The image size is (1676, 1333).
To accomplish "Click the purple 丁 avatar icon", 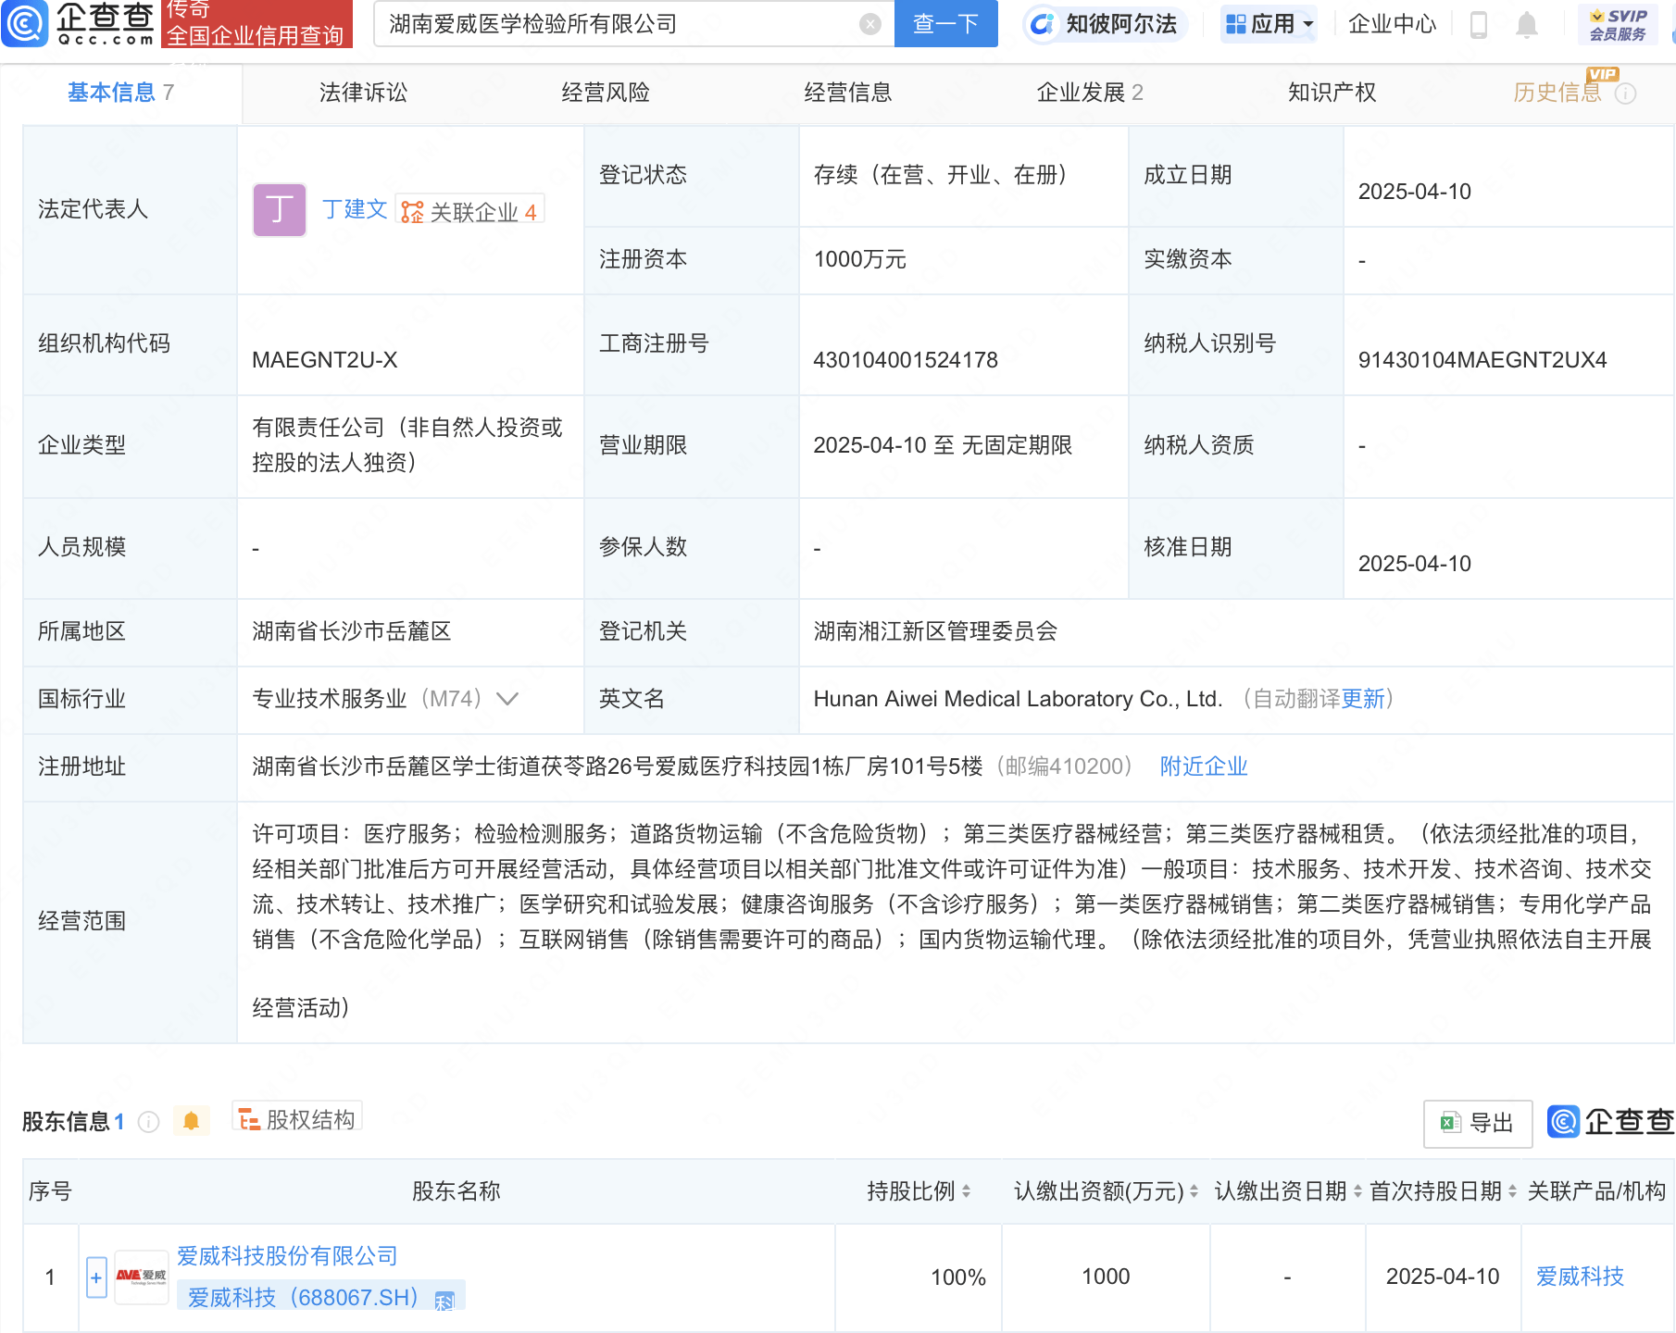I will [x=280, y=209].
